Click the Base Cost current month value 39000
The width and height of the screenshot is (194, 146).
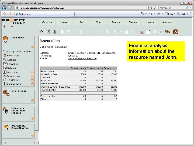point(82,81)
